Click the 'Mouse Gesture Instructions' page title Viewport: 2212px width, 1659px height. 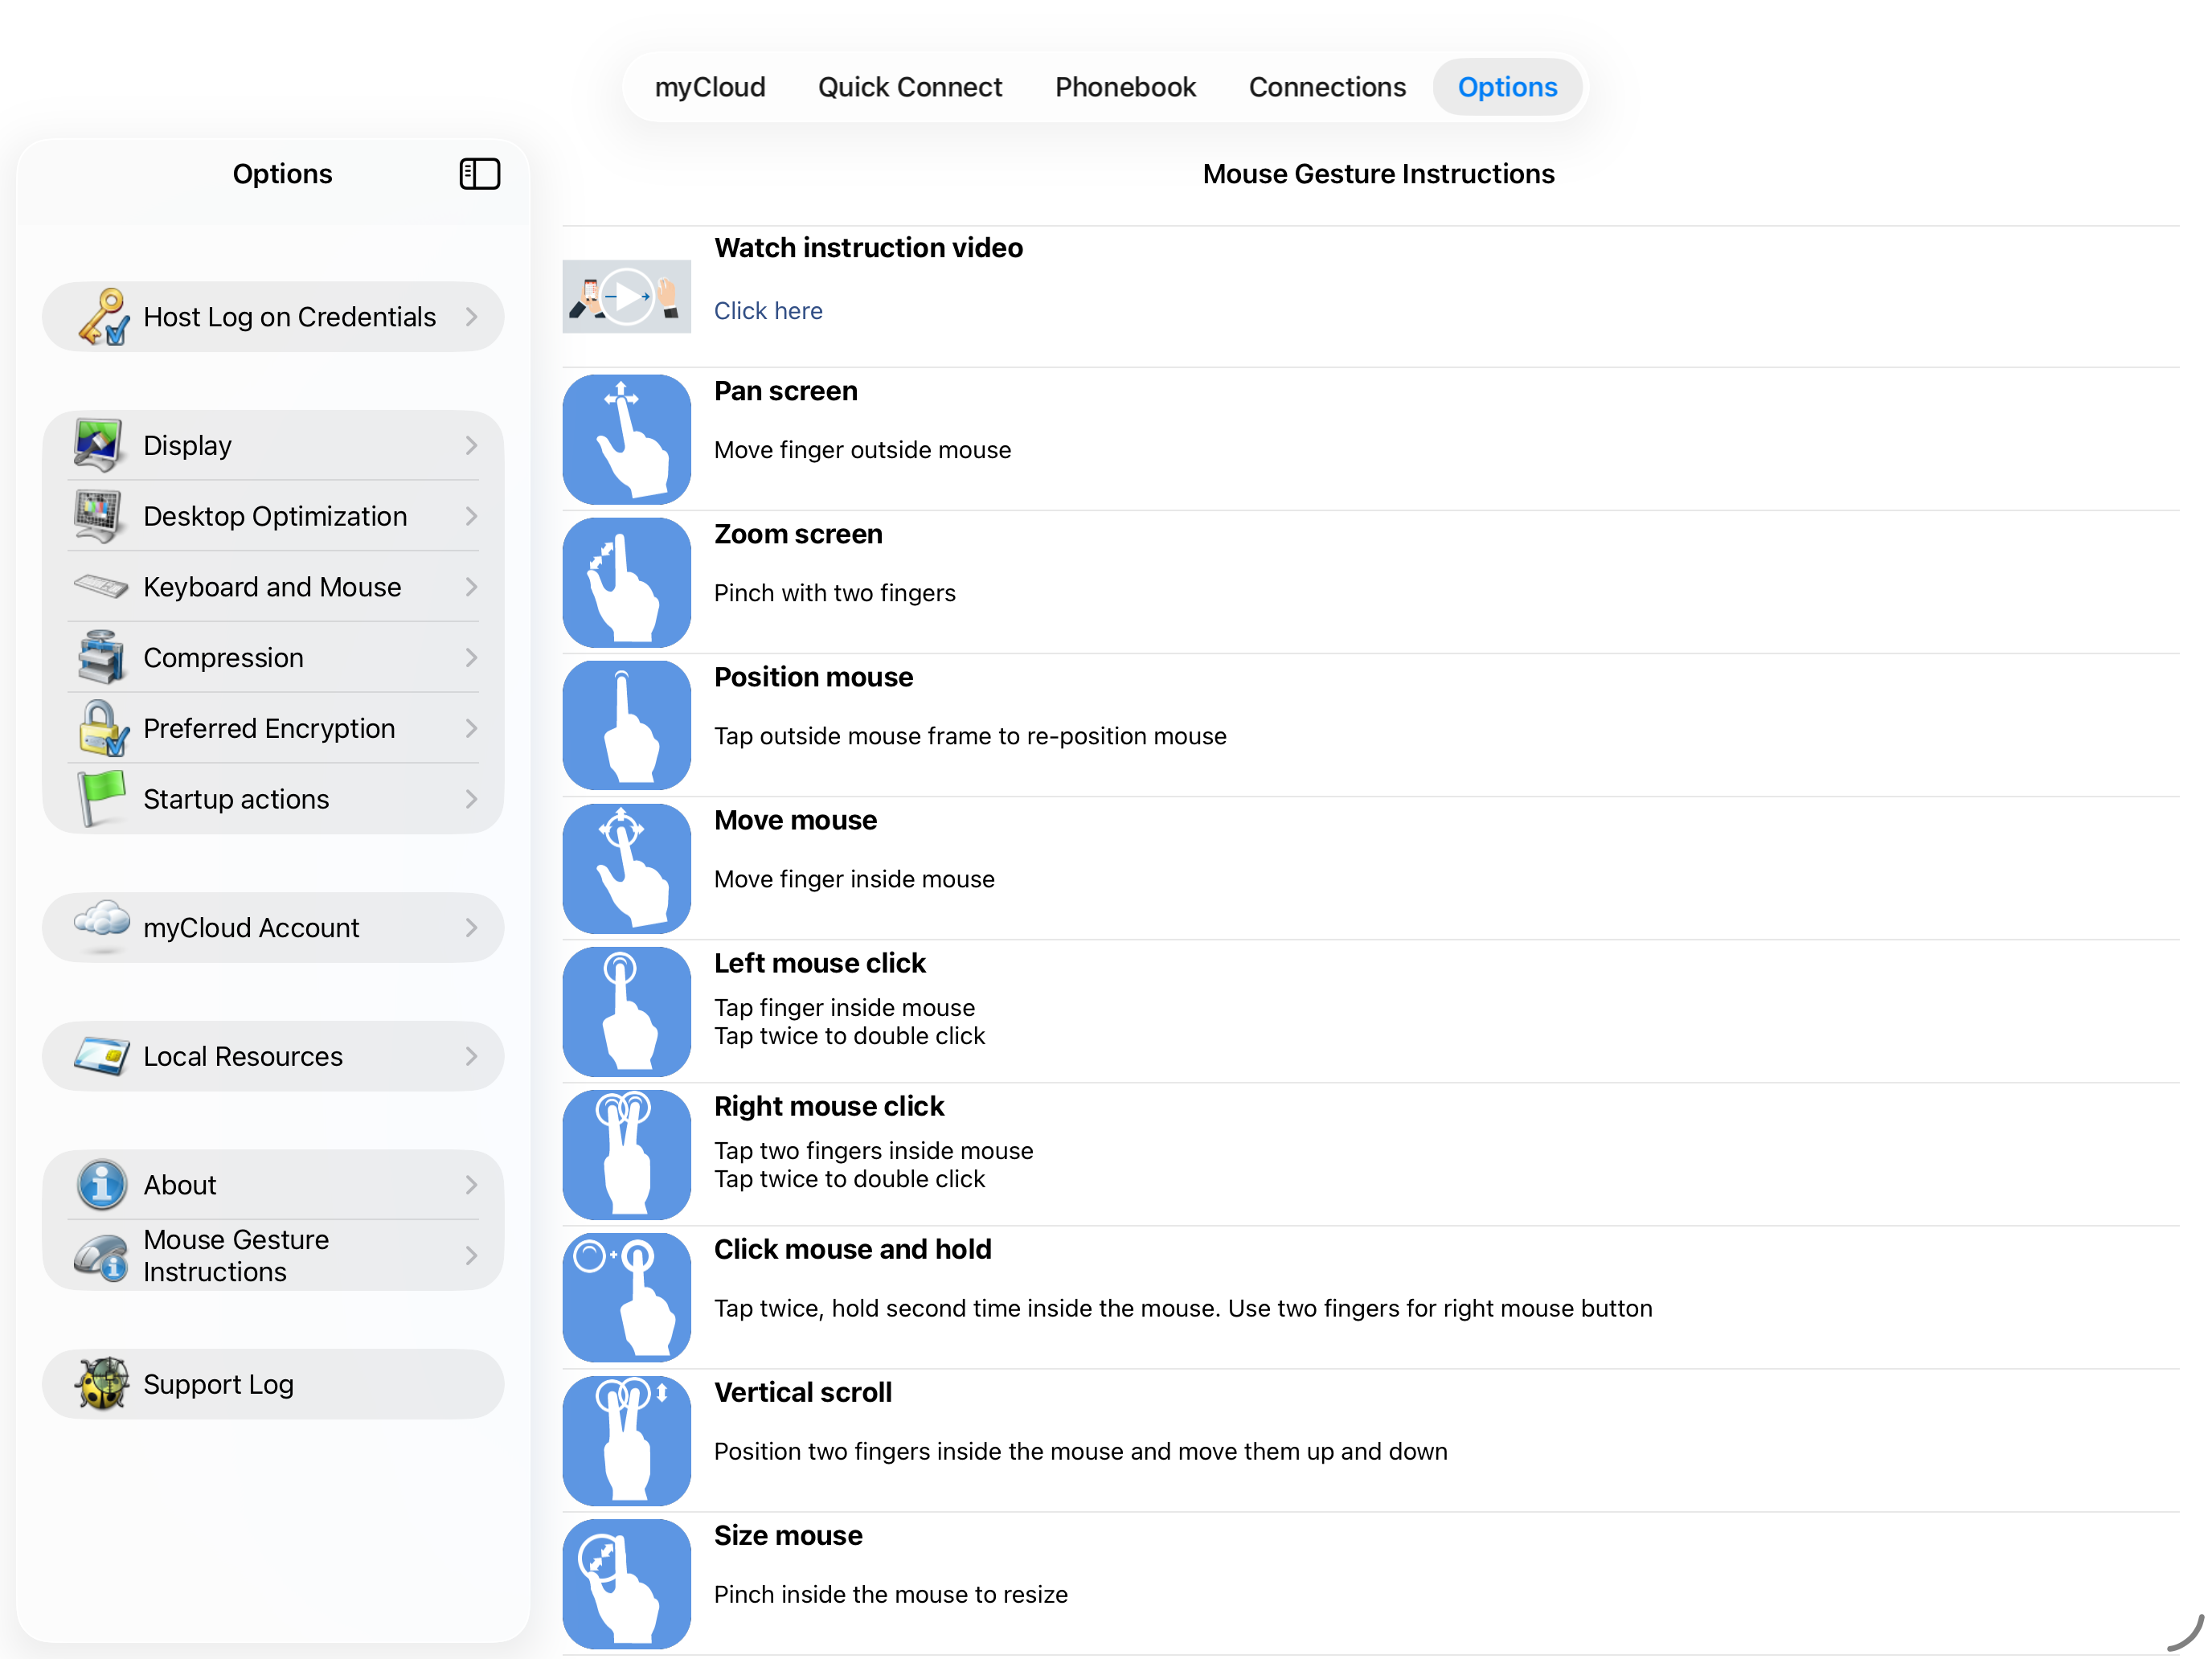pyautogui.click(x=1378, y=174)
